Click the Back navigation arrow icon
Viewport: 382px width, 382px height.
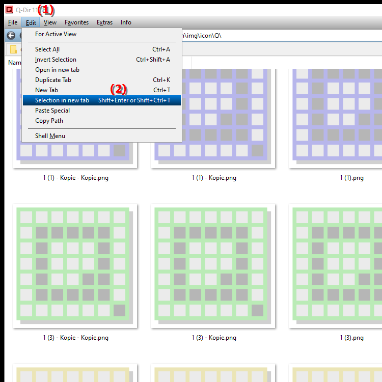pyautogui.click(x=11, y=36)
